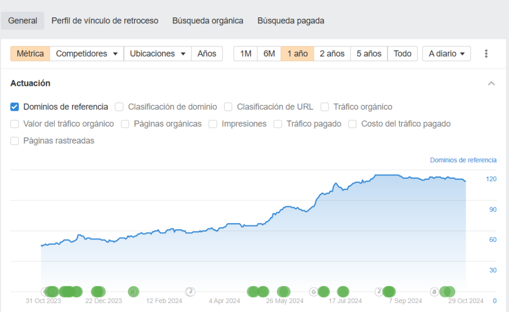Select the Métrica view button
This screenshot has height=312, width=509.
(x=30, y=54)
